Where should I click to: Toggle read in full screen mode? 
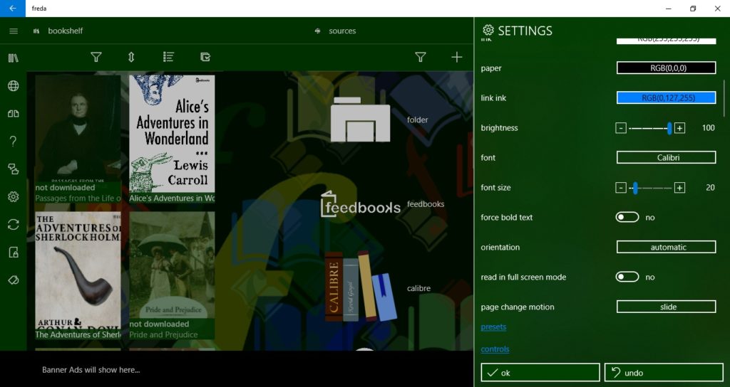click(627, 277)
